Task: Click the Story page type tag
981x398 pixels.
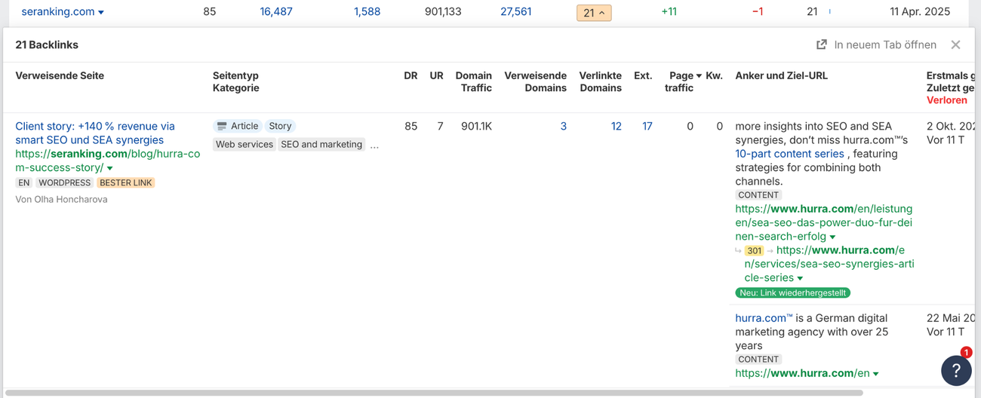Action: (x=280, y=127)
